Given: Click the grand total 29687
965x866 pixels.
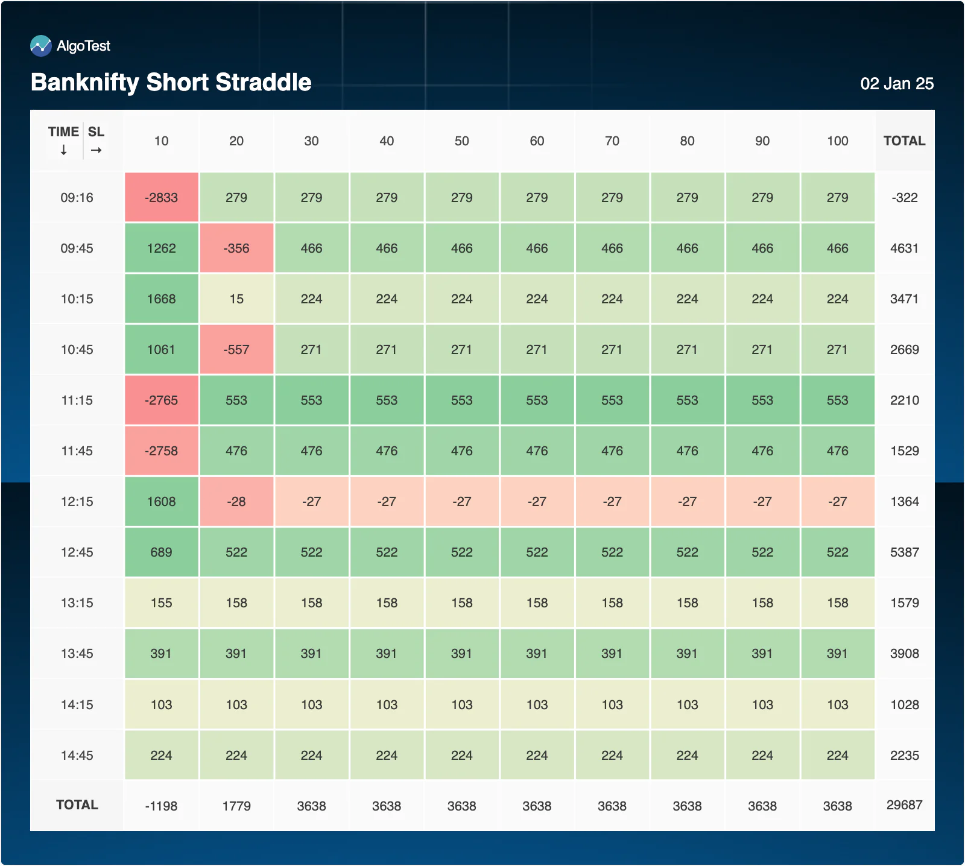Looking at the screenshot, I should point(905,804).
